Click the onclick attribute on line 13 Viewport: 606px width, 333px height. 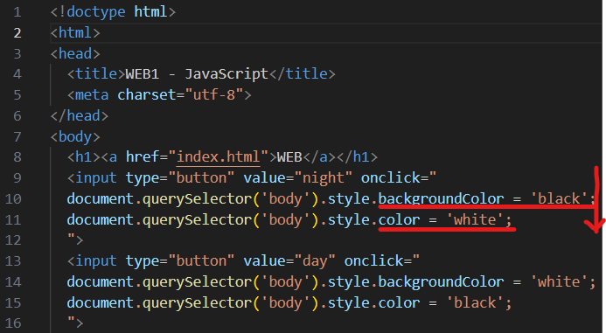point(382,261)
